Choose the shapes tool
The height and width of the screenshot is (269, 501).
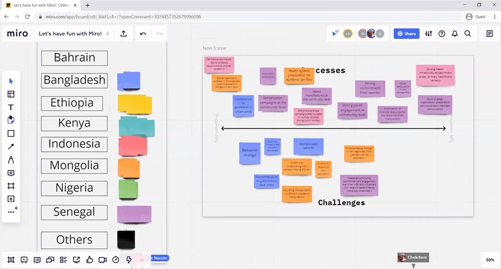(x=11, y=133)
